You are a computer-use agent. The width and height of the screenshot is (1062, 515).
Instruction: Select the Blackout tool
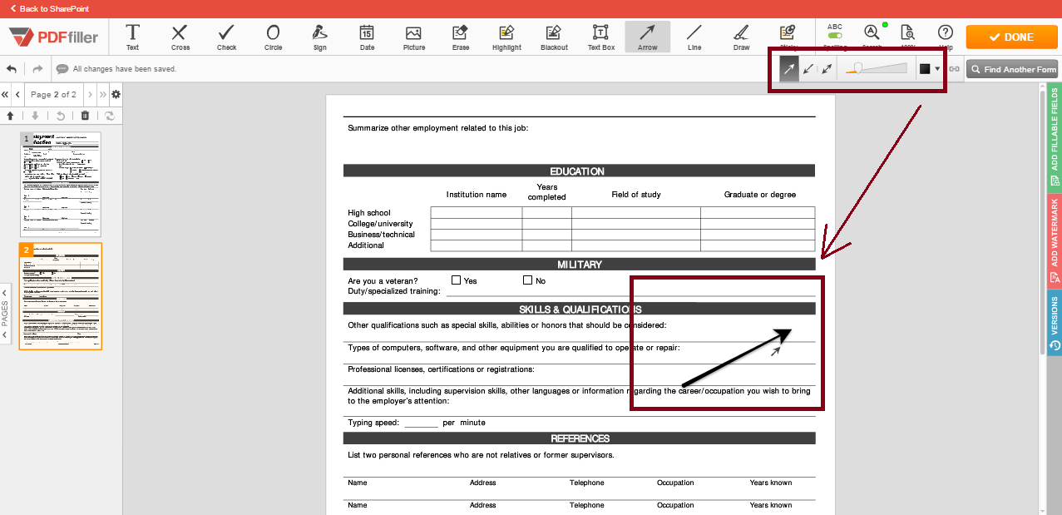coord(553,37)
